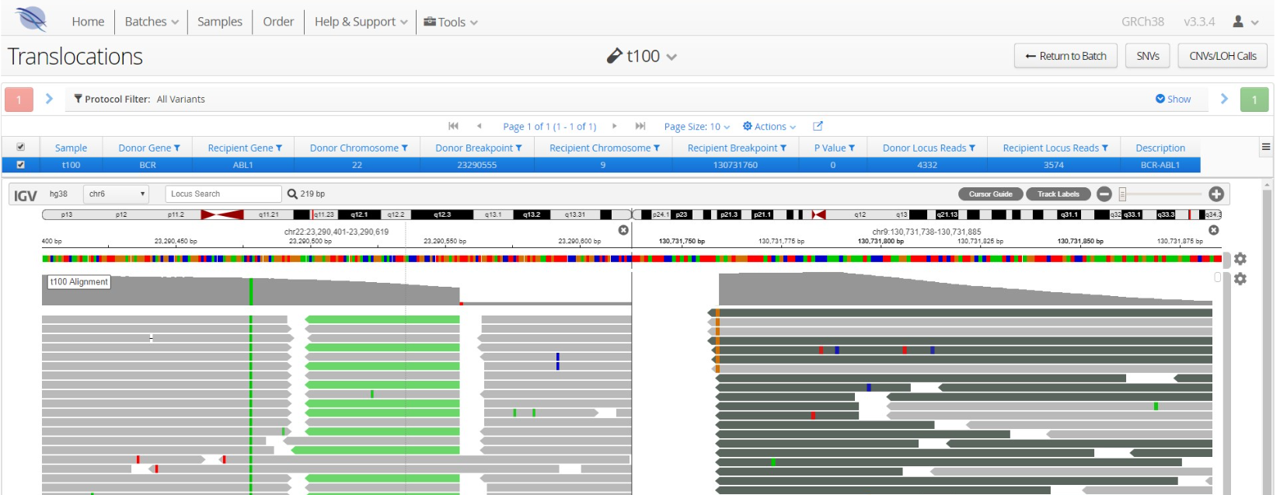Open sequence track settings gear
1287x495 pixels.
pos(1240,259)
